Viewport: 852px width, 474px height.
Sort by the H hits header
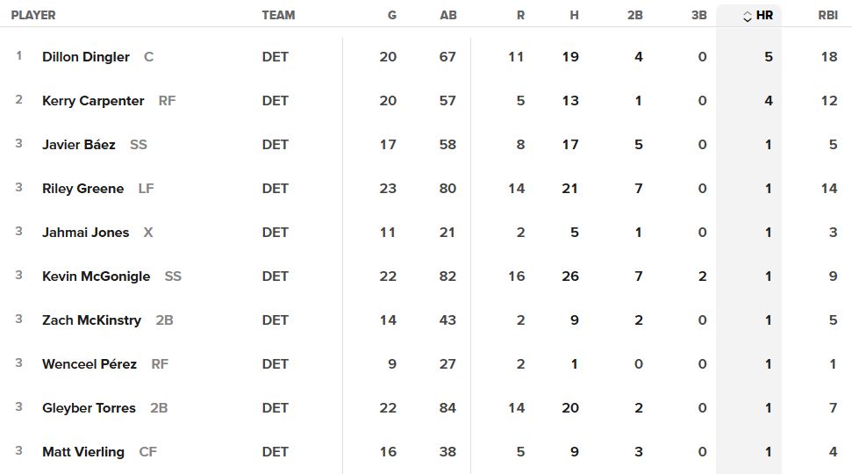574,15
